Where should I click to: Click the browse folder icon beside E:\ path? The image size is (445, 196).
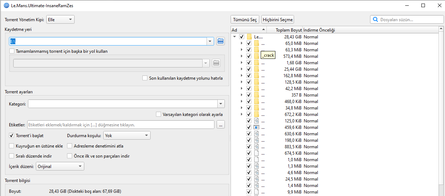[x=221, y=41]
